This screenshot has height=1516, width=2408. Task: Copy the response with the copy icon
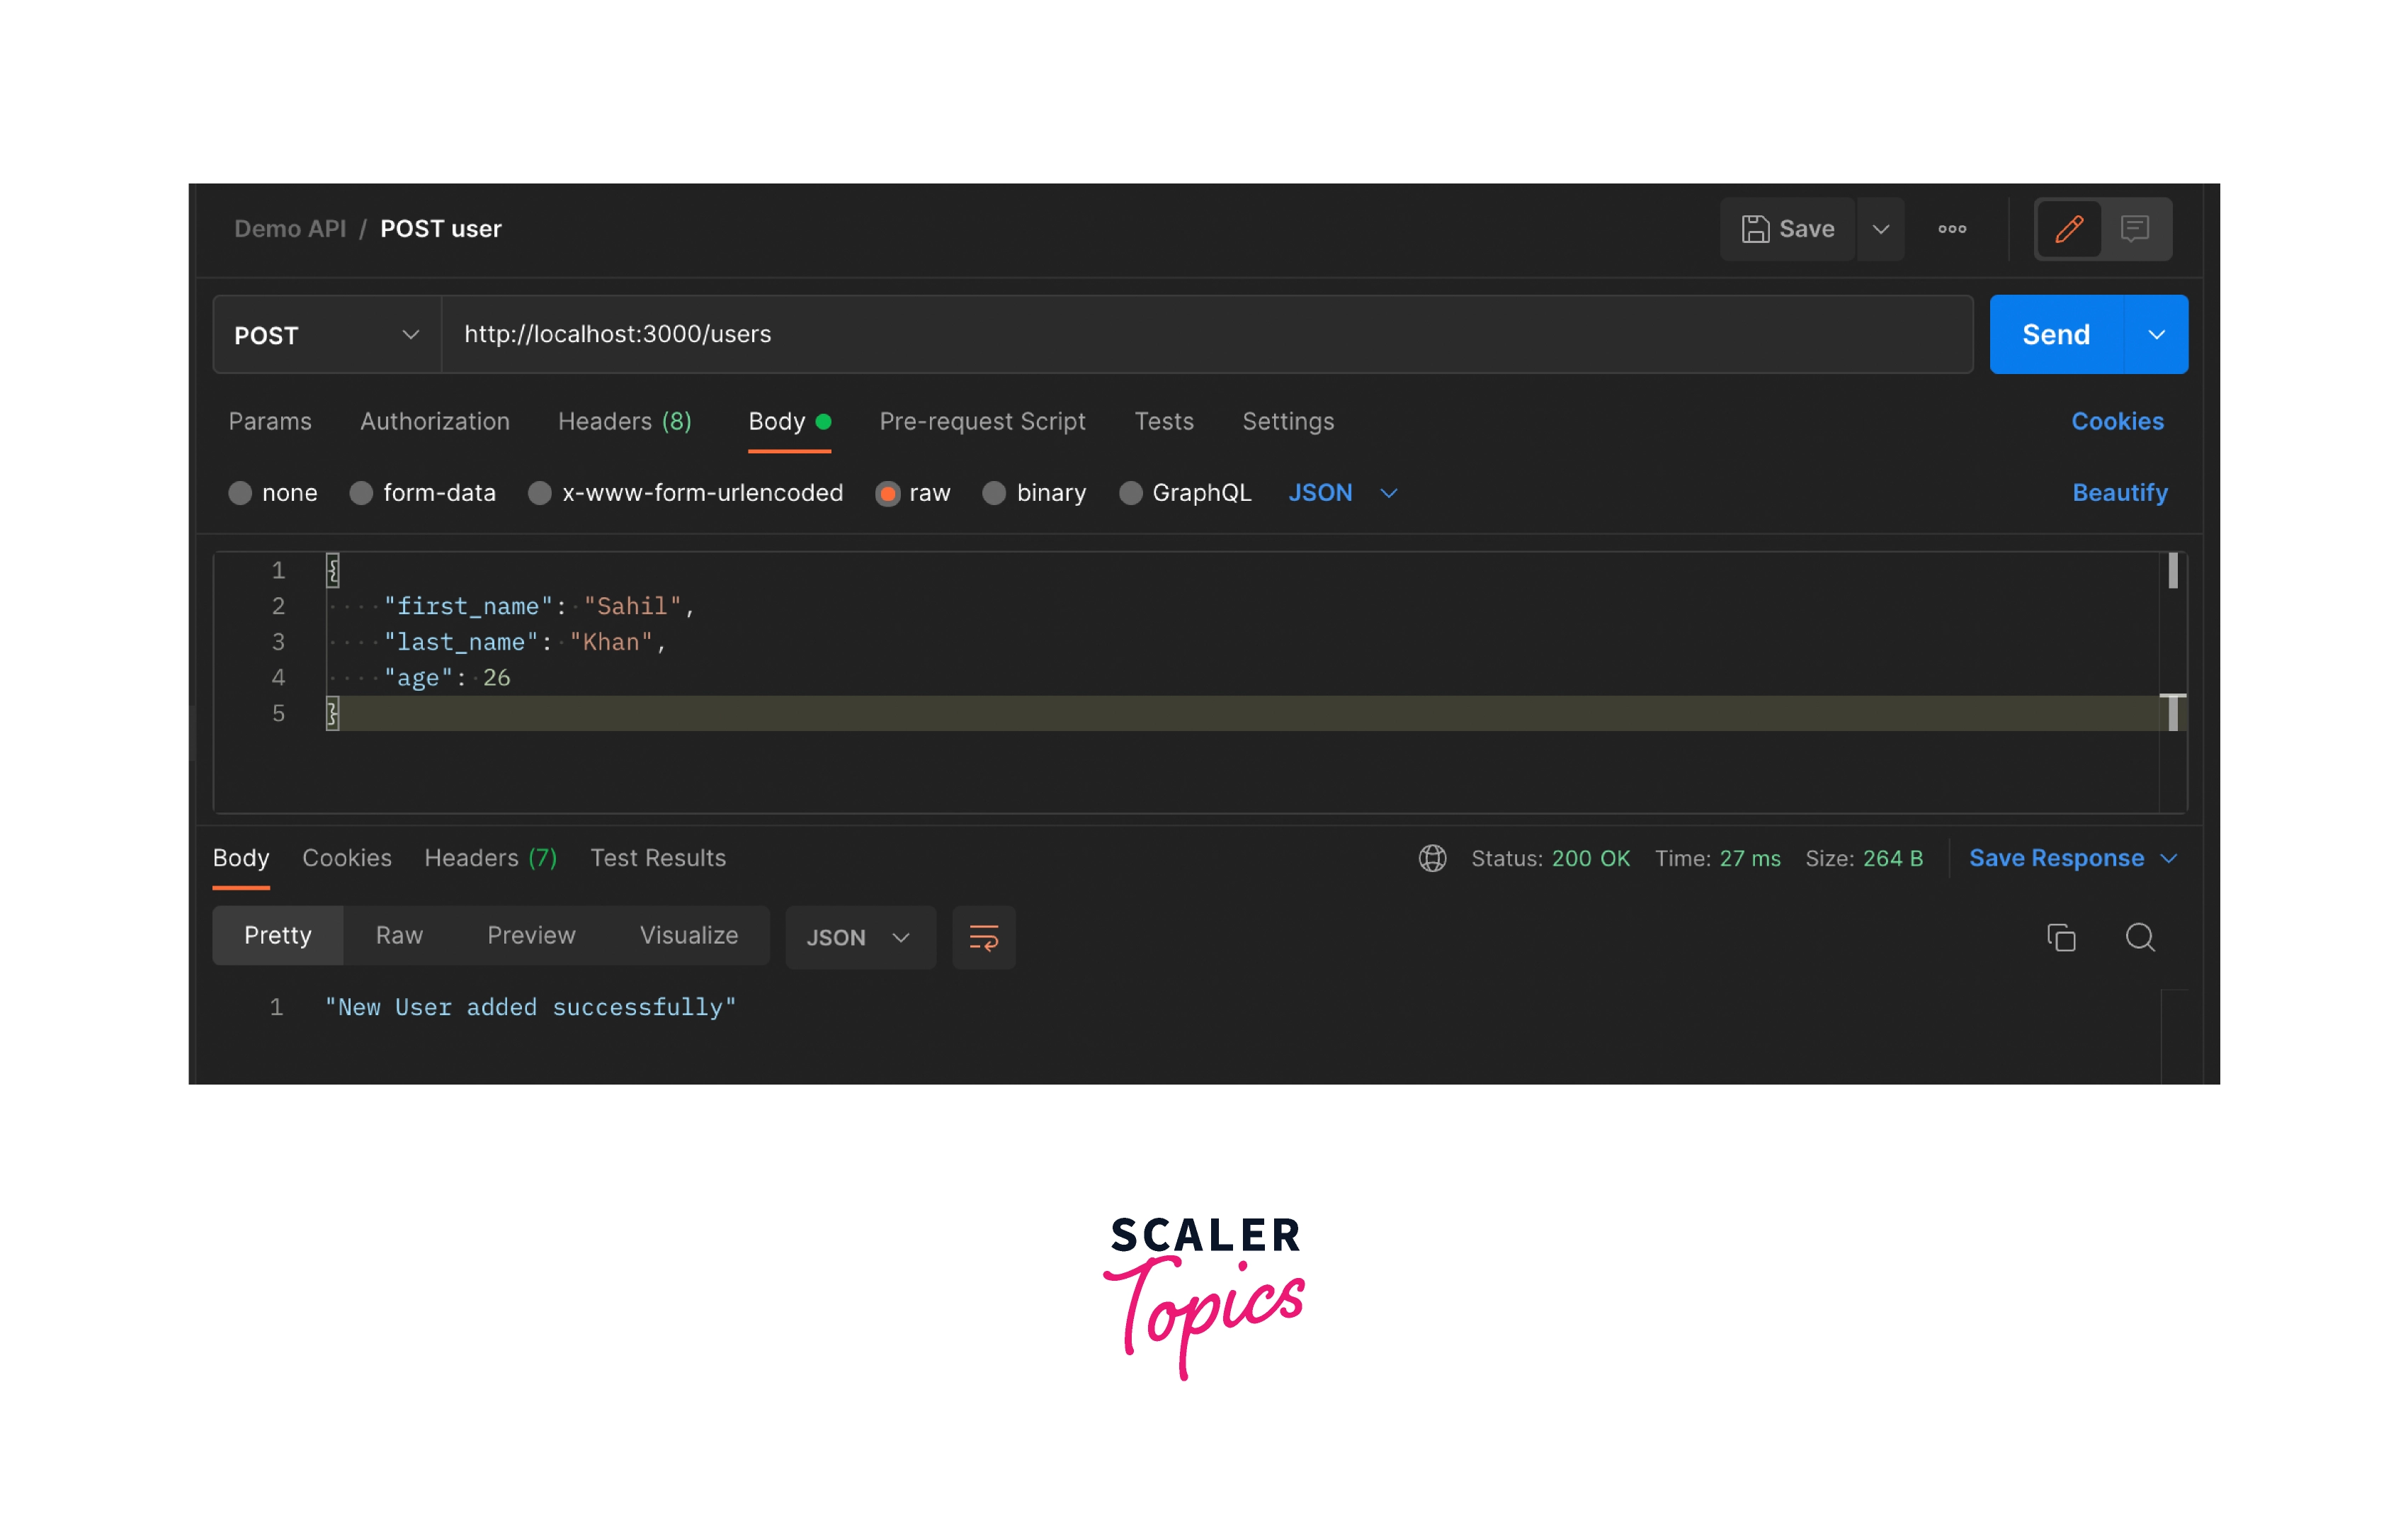pos(2060,937)
